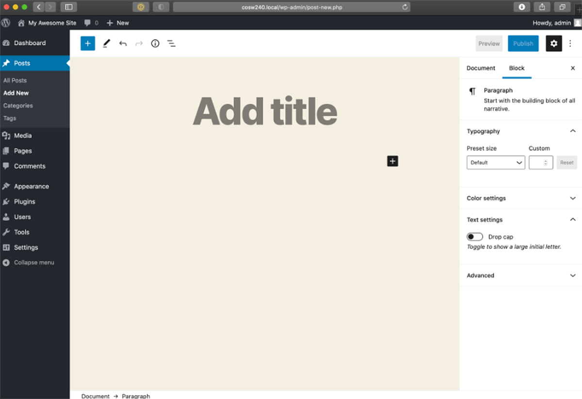Screen dimensions: 582x399
Task: Select the Edit (pencil) tool
Action: (x=107, y=43)
